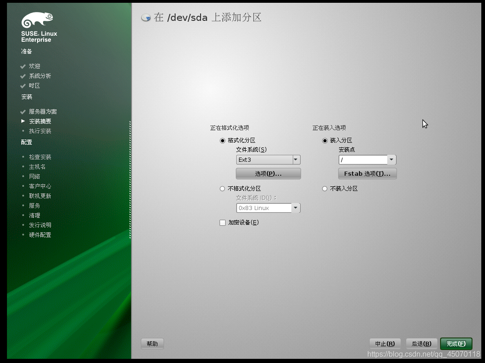Select the 检查安装 step in sidebar
Viewport: 485px width, 363px height.
pos(40,157)
